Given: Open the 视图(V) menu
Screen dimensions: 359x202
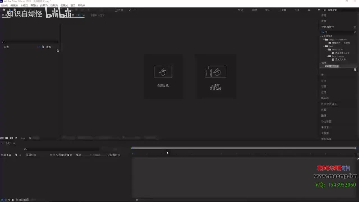Looking at the screenshot, I should tap(64, 5).
